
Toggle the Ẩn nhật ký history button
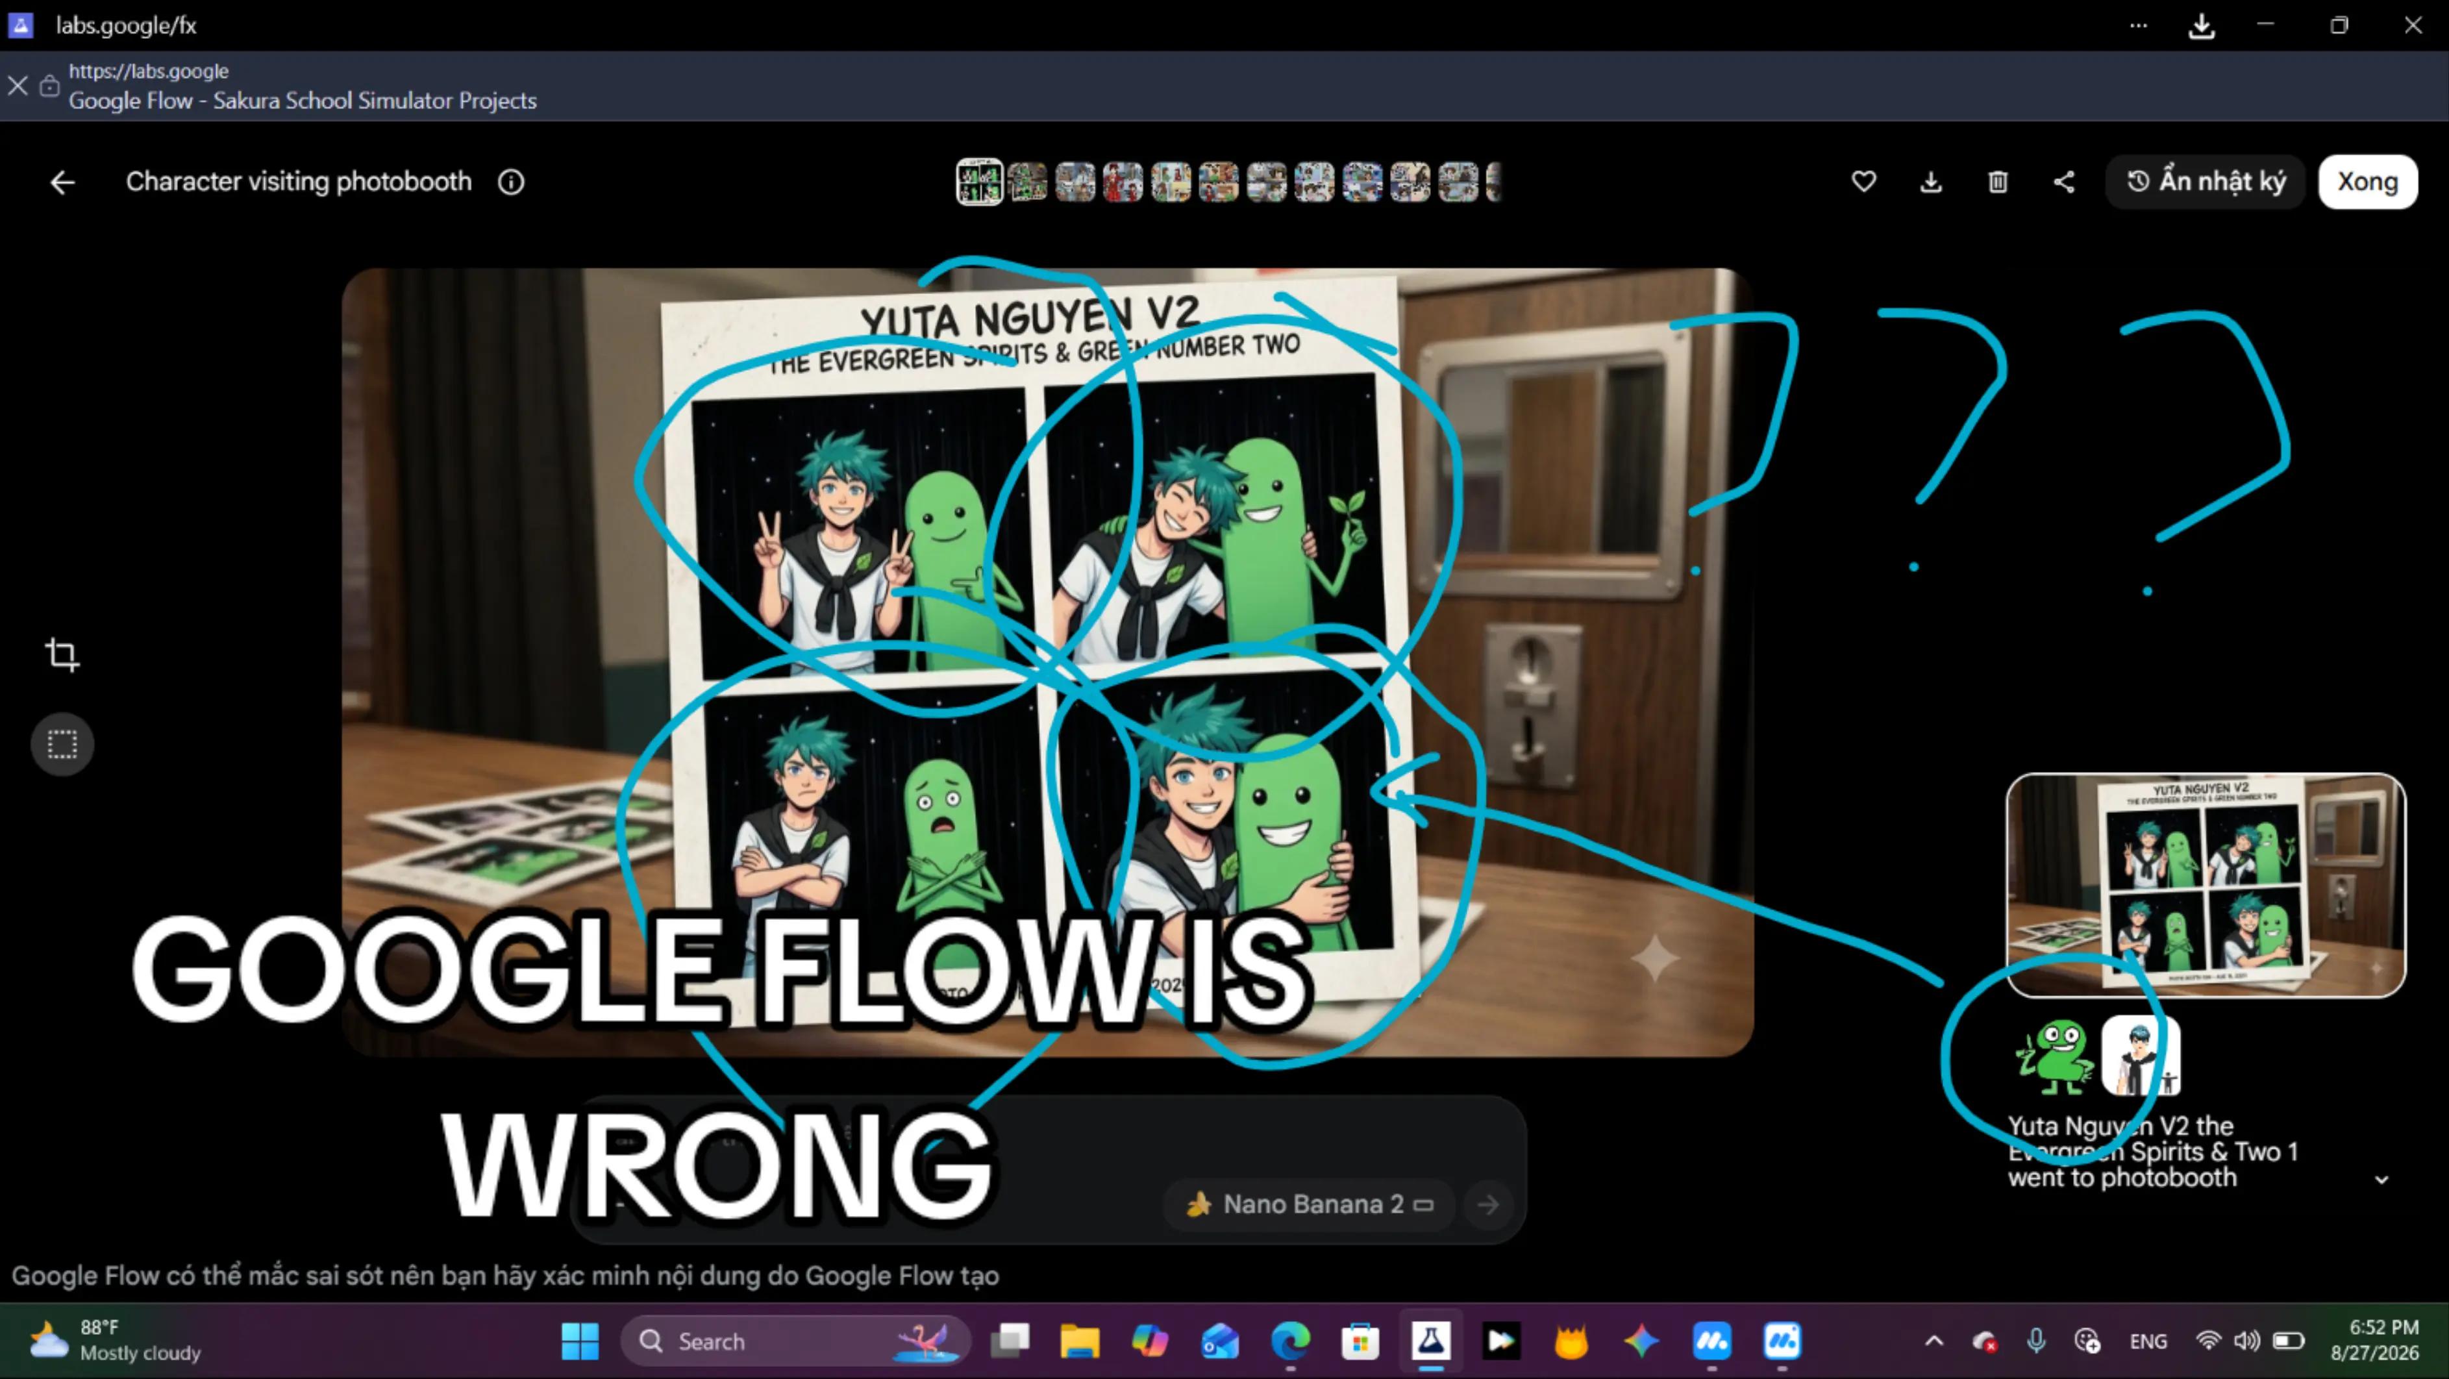tap(2206, 182)
